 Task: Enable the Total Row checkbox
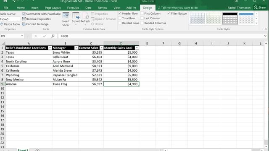click(120, 18)
